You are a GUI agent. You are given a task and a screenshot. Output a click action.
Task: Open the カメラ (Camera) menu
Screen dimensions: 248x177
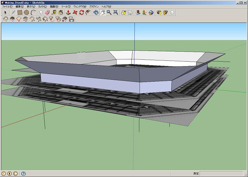(x=42, y=7)
